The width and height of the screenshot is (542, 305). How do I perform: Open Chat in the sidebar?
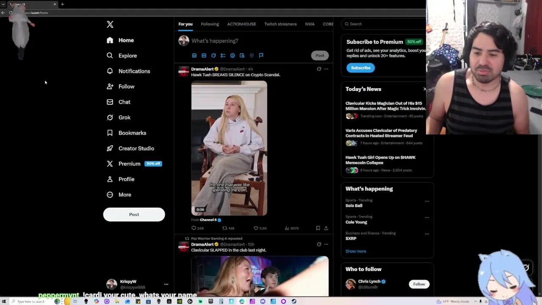coord(119,102)
